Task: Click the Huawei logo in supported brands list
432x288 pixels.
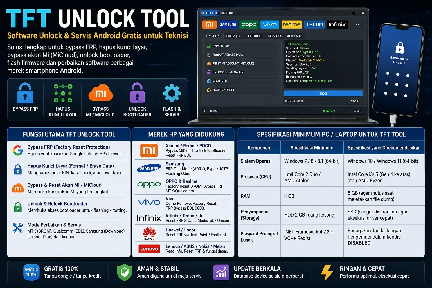Action: (x=149, y=234)
